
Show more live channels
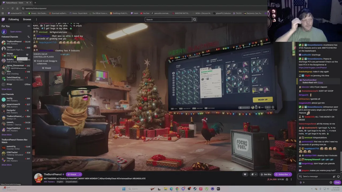click(6, 135)
